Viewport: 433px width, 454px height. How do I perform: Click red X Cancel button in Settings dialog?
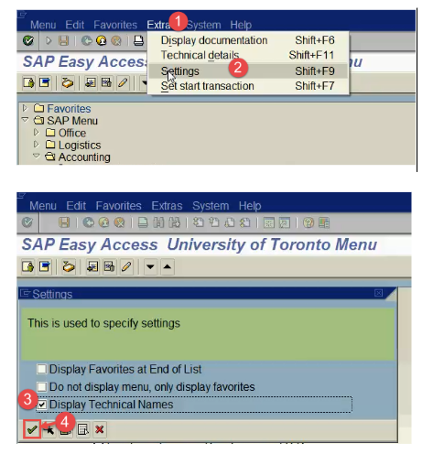[100, 429]
